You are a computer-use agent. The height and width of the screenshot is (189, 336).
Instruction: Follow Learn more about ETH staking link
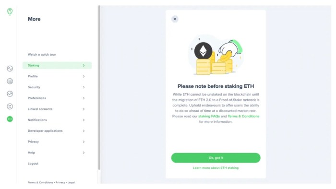pyautogui.click(x=216, y=168)
